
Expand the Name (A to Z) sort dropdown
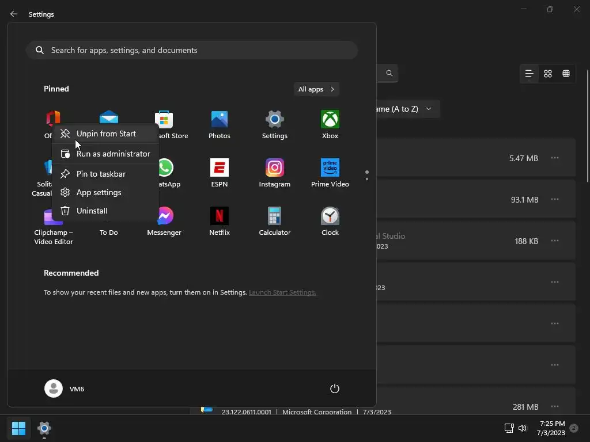click(407, 109)
